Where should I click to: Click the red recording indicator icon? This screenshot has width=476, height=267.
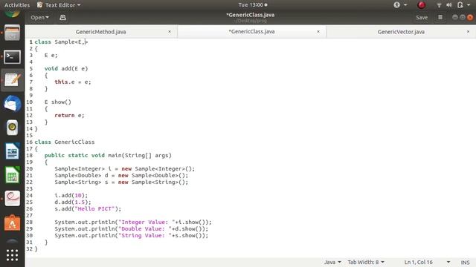[422, 5]
